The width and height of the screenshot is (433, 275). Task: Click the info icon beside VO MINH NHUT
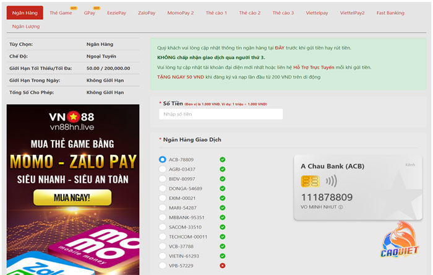340,207
